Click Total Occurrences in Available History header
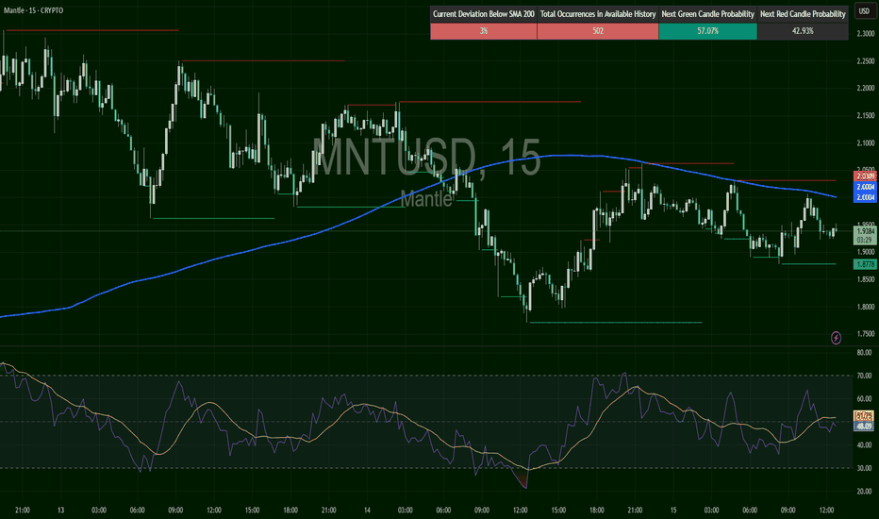Viewport: 879px width, 519px height. point(597,14)
